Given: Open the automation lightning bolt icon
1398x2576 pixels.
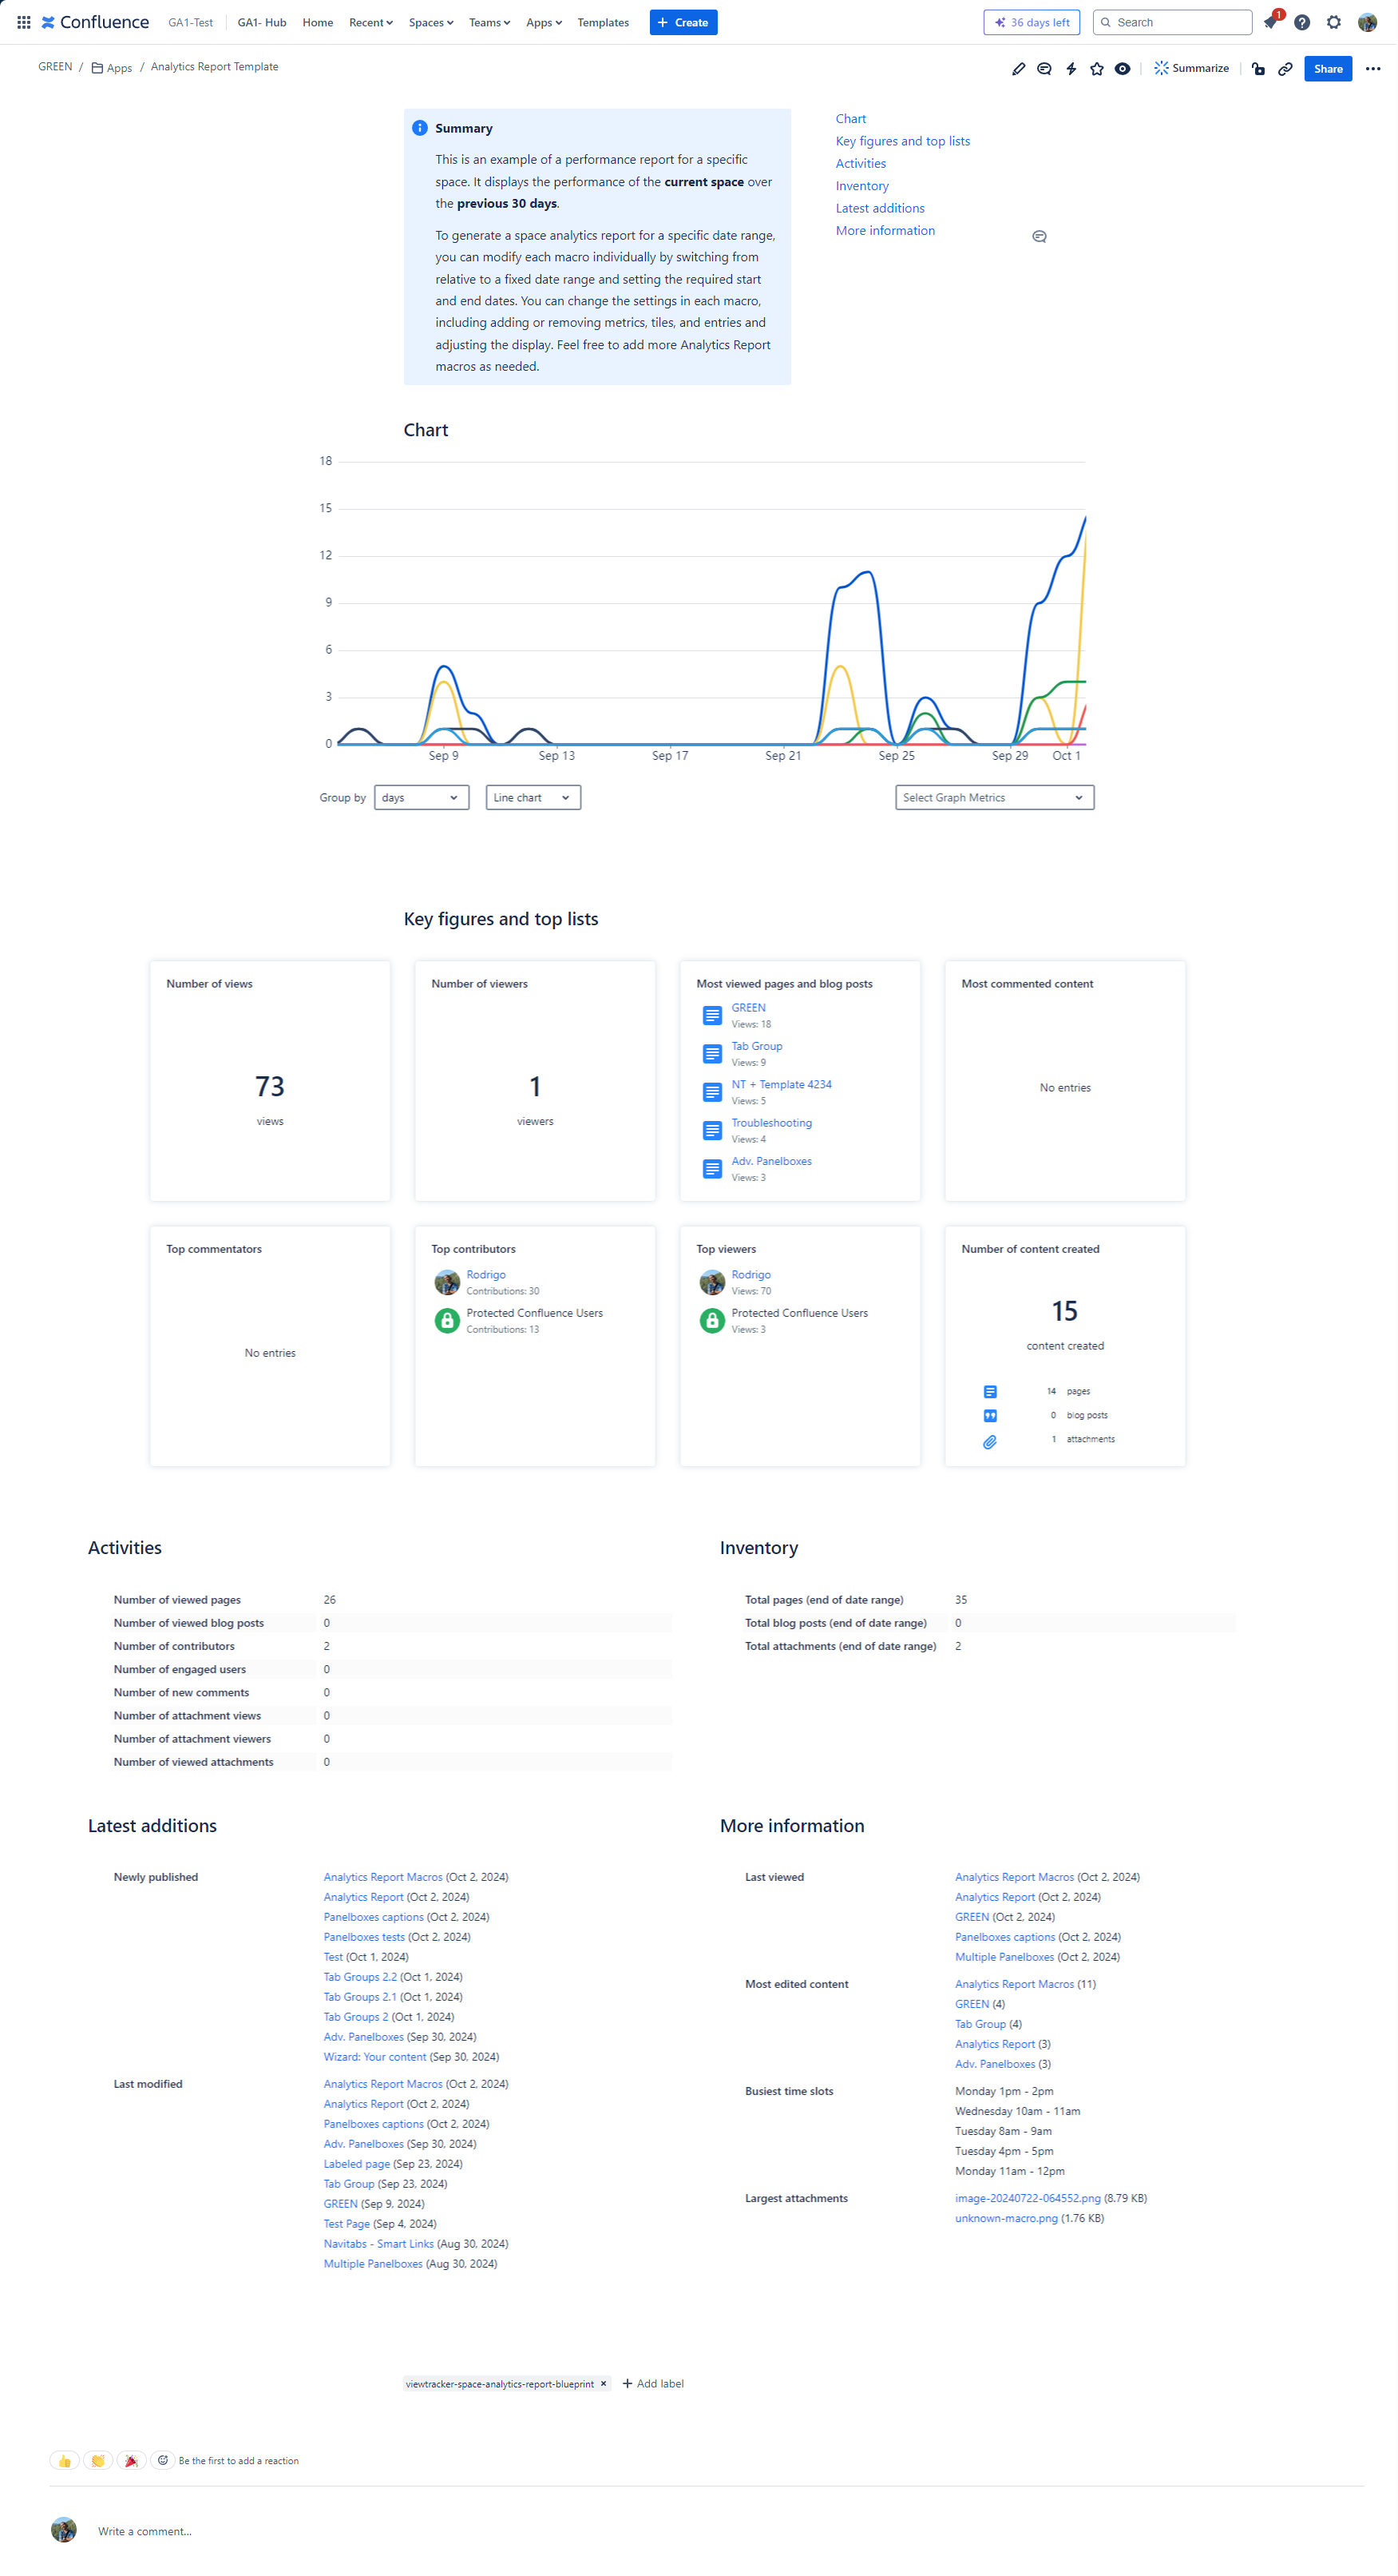Looking at the screenshot, I should (x=1070, y=69).
